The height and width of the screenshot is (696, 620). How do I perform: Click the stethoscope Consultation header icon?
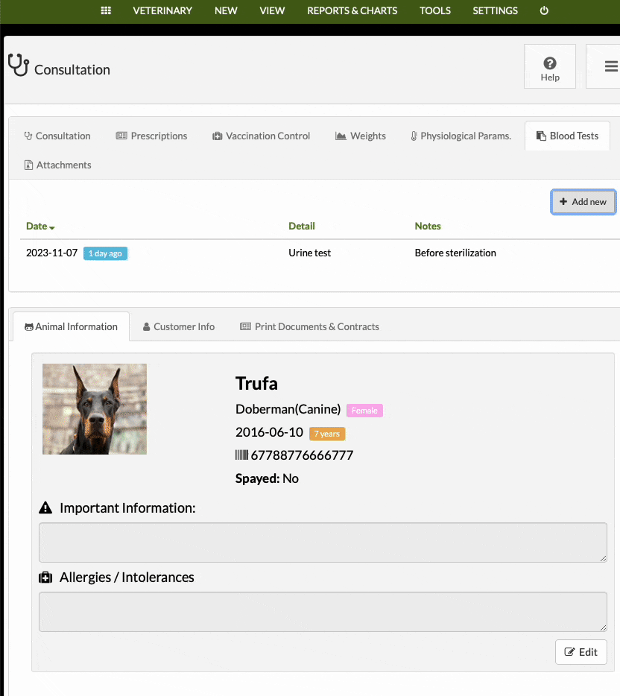tap(19, 66)
